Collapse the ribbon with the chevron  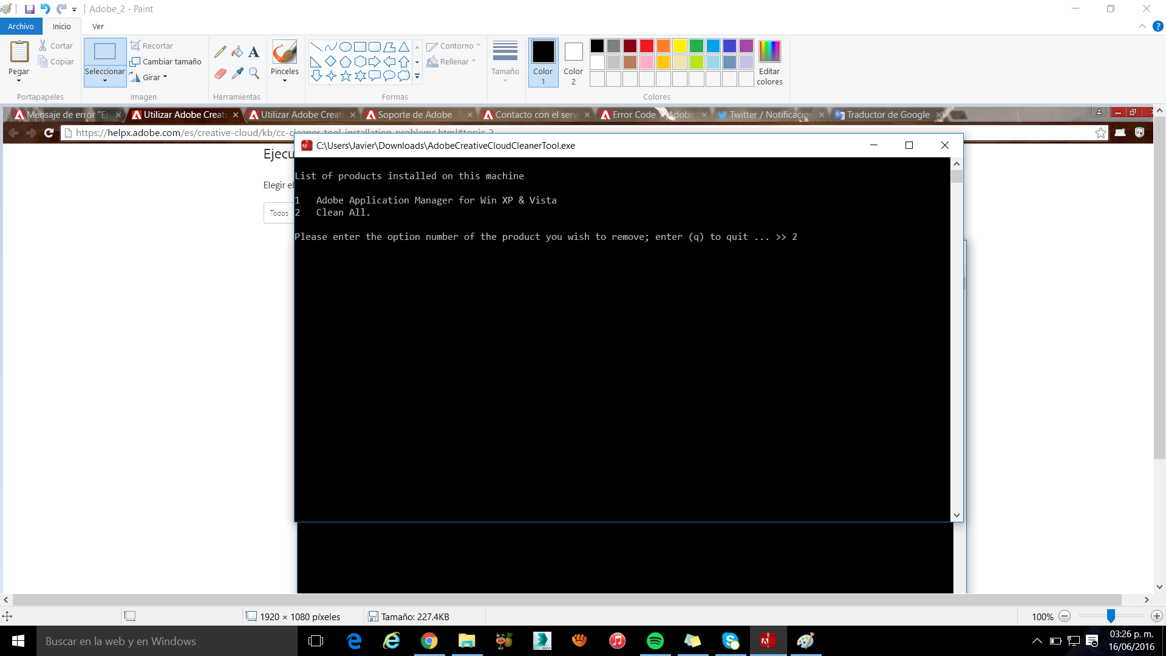1142,26
